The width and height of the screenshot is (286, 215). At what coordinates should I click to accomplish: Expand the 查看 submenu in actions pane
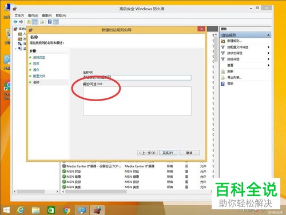[x=231, y=65]
